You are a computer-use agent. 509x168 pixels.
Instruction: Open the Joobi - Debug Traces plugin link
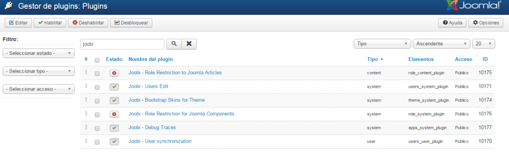[x=152, y=127]
